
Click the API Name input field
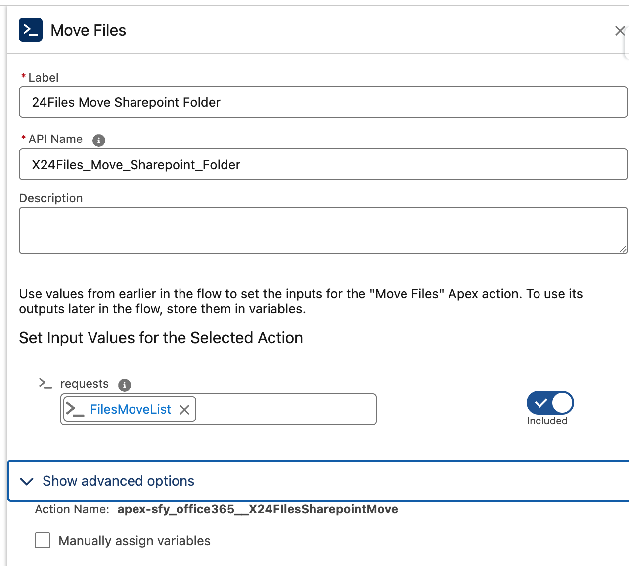click(323, 164)
